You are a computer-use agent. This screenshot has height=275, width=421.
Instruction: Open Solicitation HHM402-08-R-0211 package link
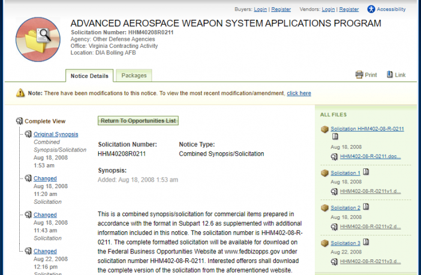(367, 129)
